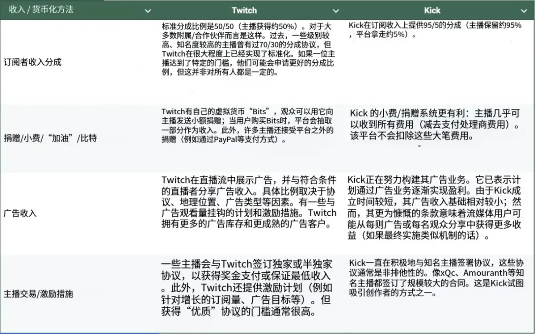
Task: Select the Kick advertising business cell
Action: point(436,208)
